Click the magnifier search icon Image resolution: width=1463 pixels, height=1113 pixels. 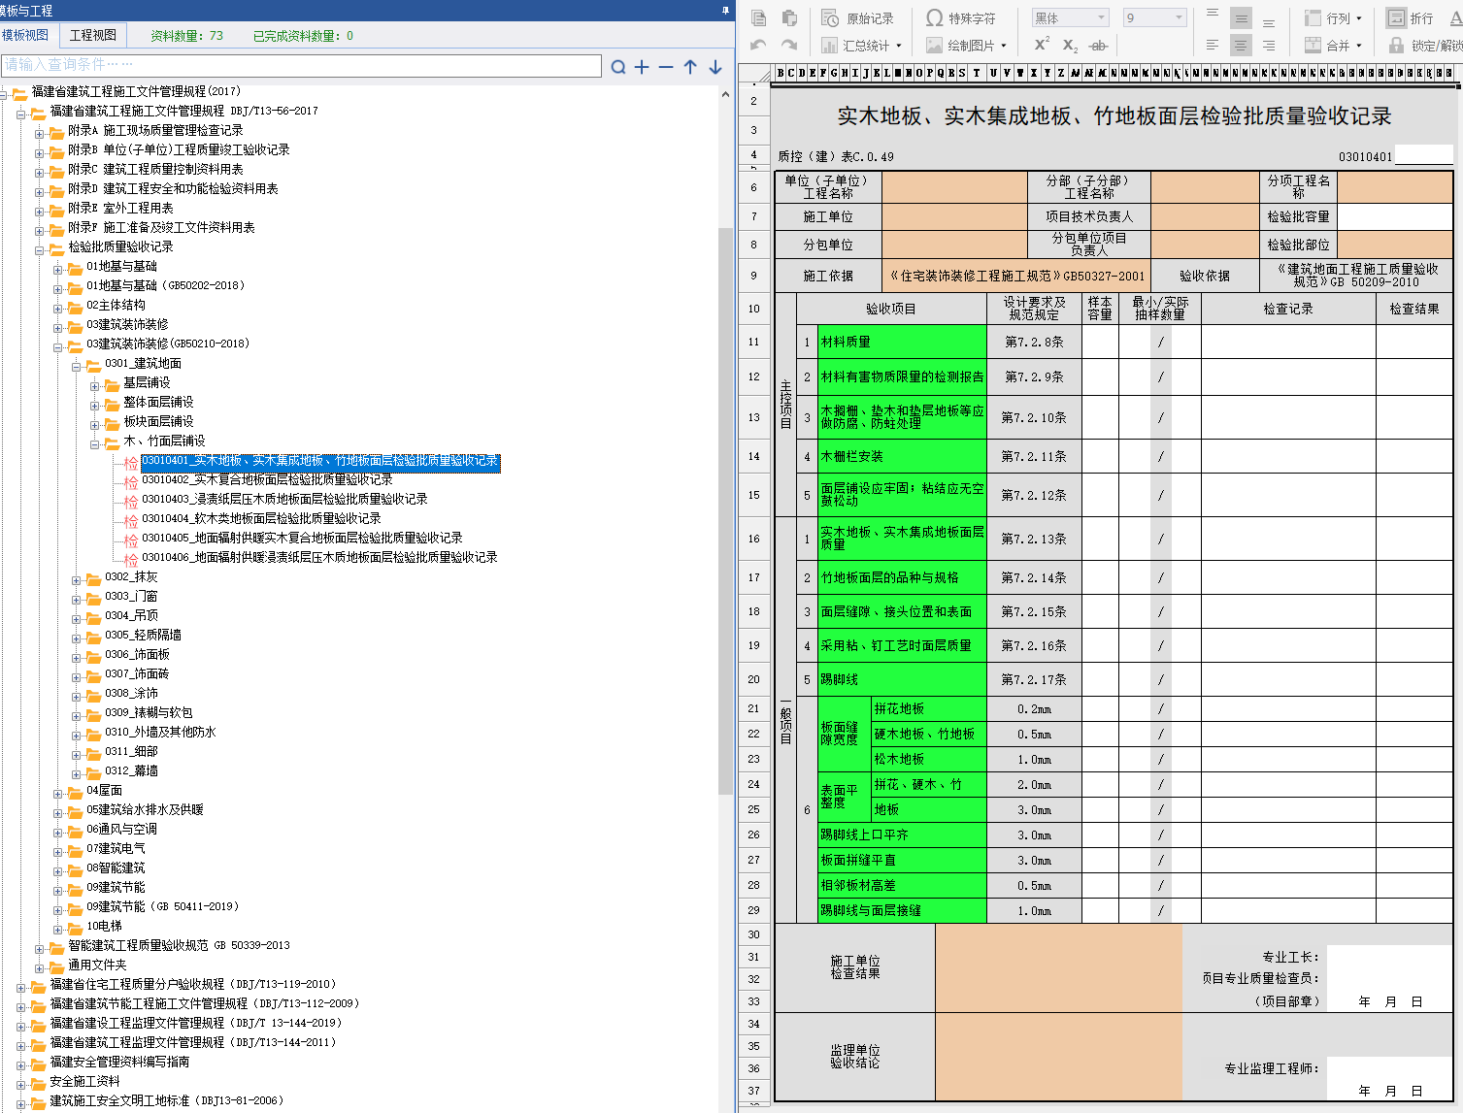pyautogui.click(x=618, y=67)
